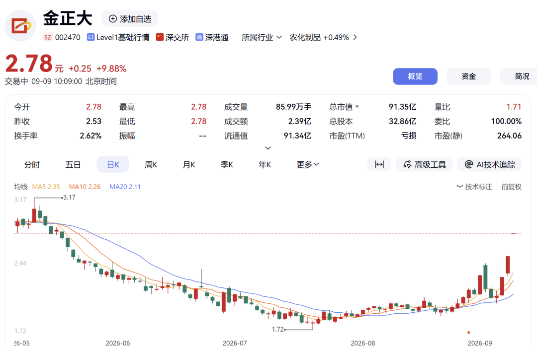Viewport: 537px width, 348px height.
Task: Switch to the 五日 chart tab
Action: pos(73,164)
